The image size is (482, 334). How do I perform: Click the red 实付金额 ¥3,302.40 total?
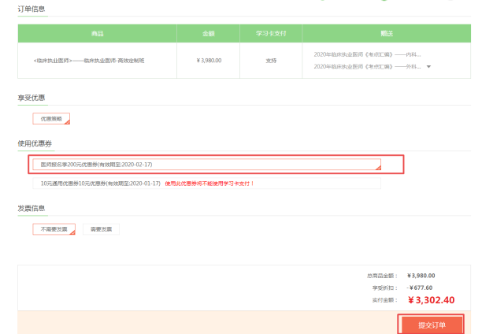[x=431, y=300]
